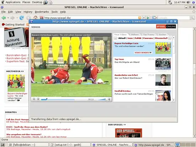Pause the video with the pause button
This screenshot has width=196, height=147.
click(34, 99)
